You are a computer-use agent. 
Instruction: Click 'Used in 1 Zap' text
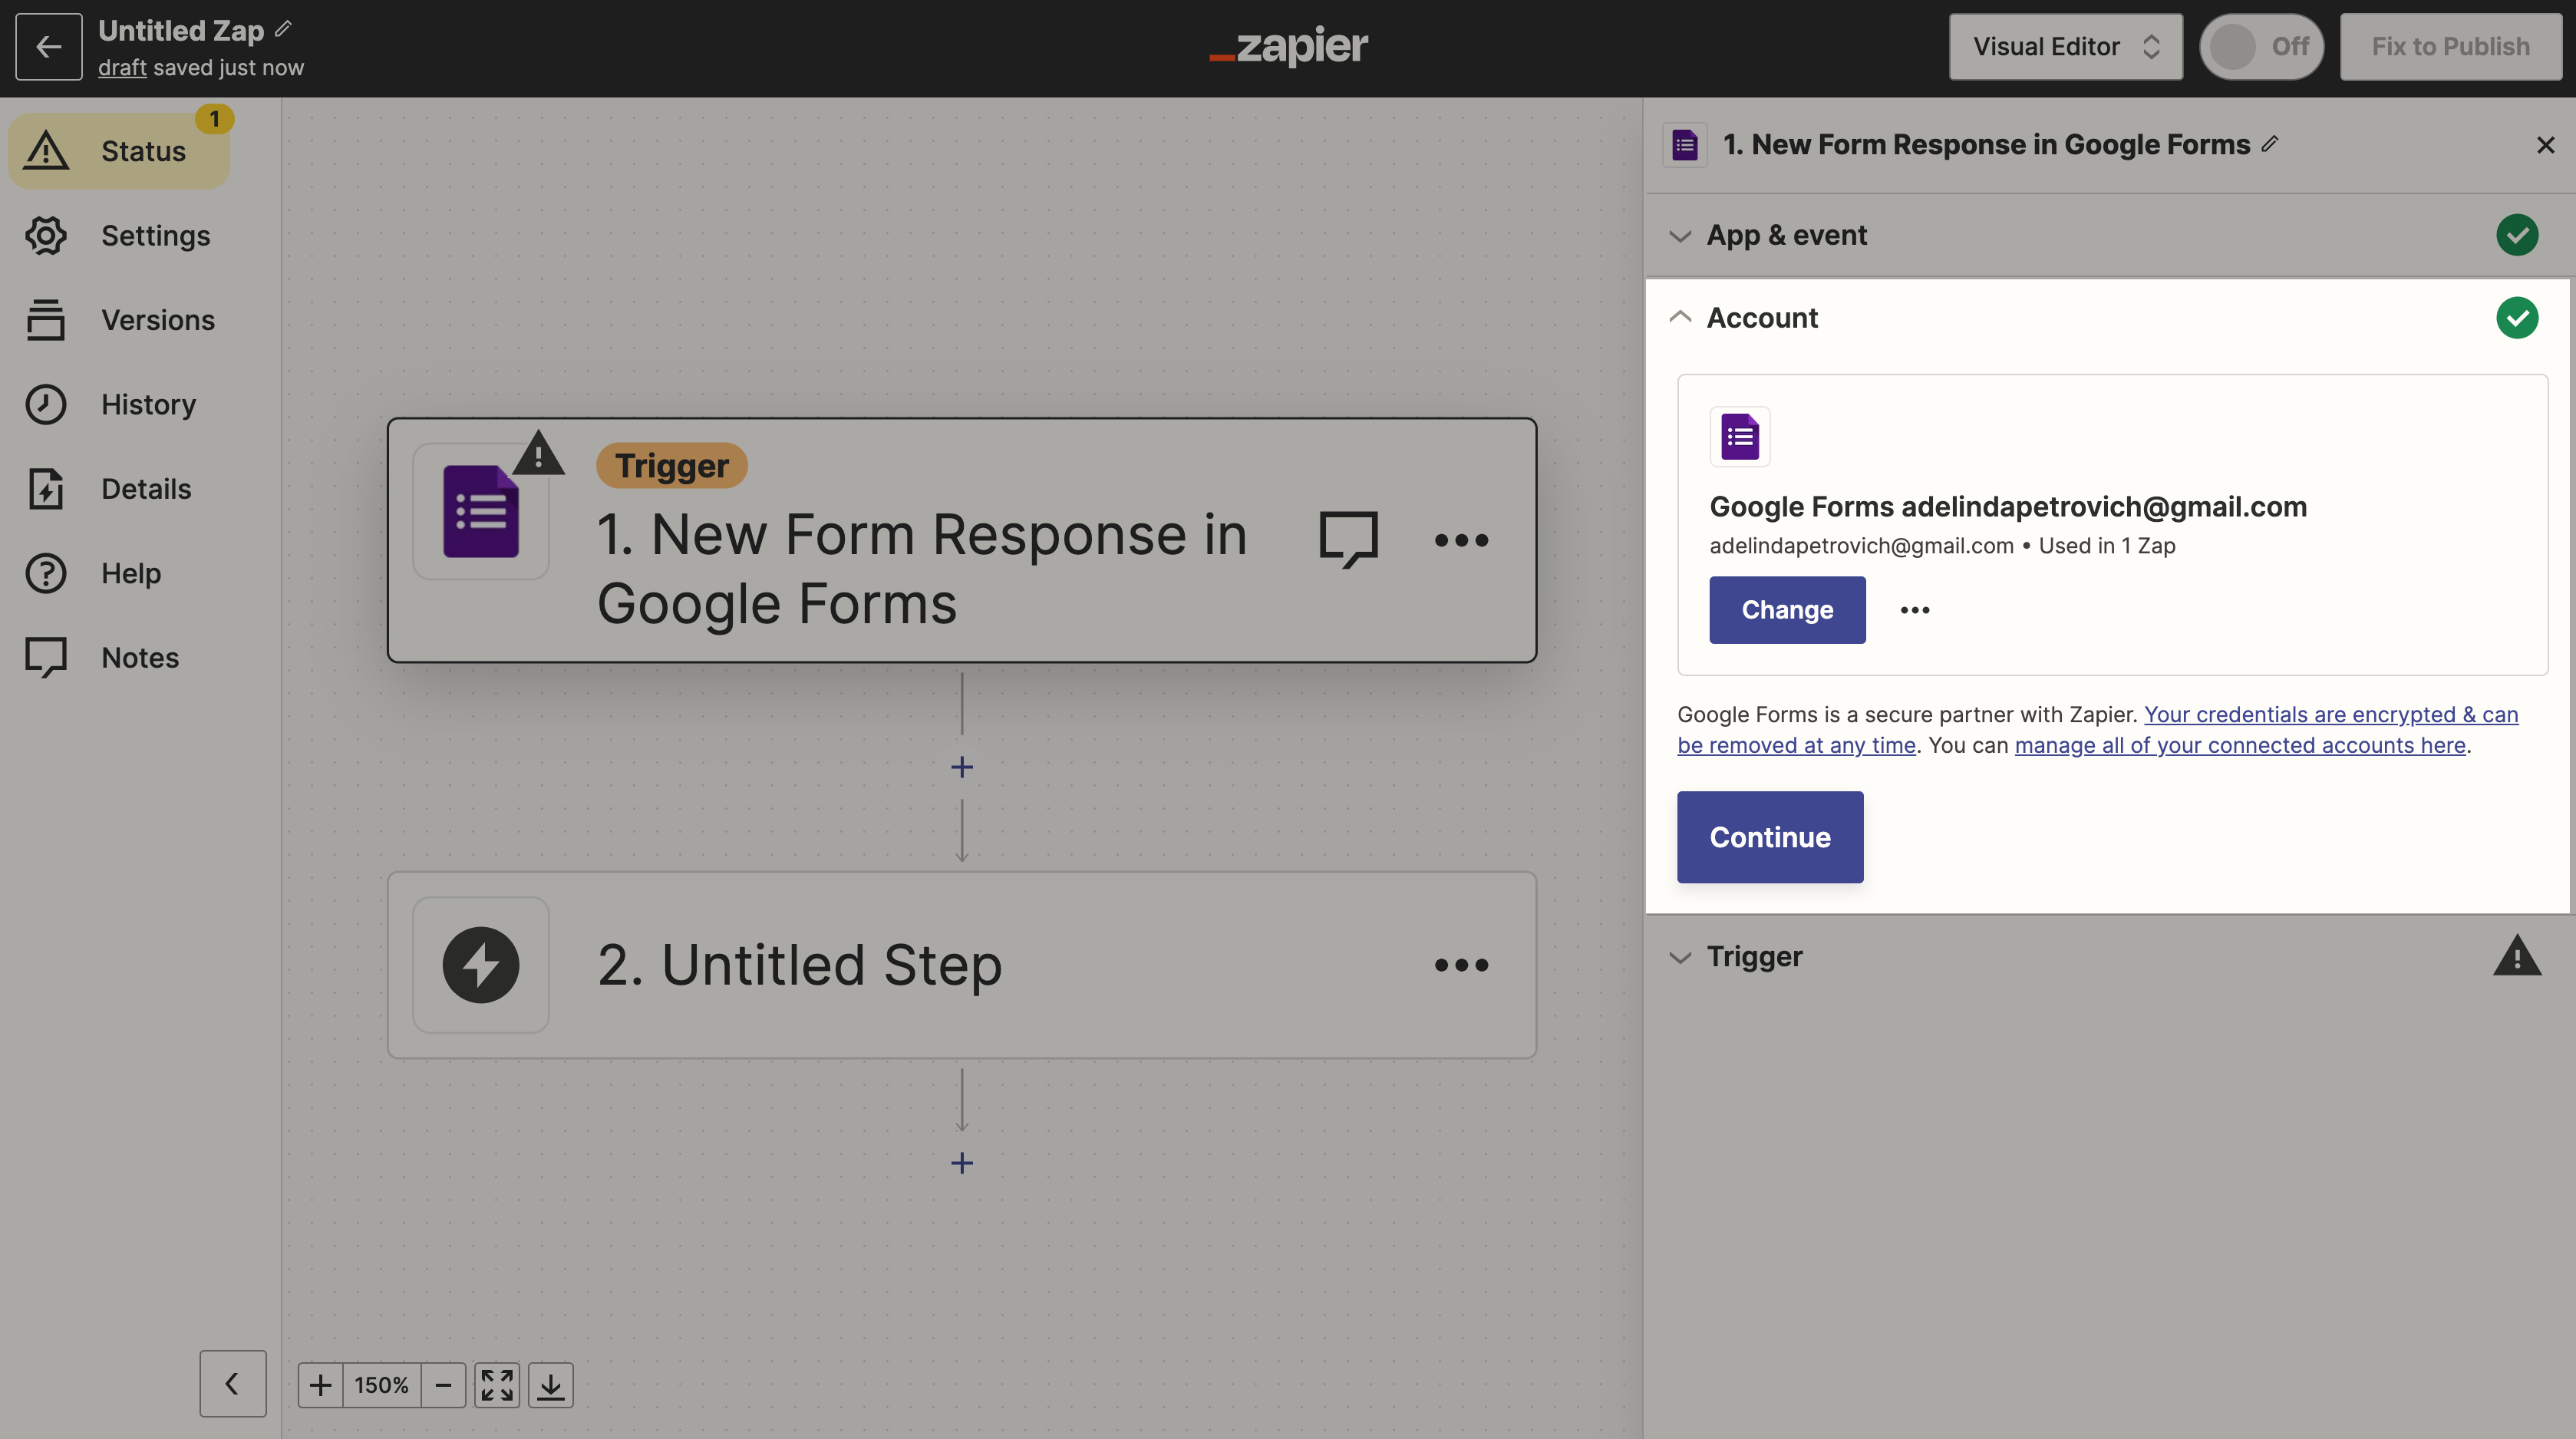click(x=2107, y=546)
